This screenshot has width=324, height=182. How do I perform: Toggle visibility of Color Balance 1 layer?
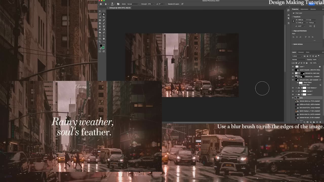[293, 88]
